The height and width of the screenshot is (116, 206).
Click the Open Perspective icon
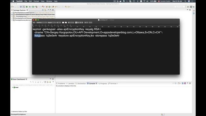[188, 7]
